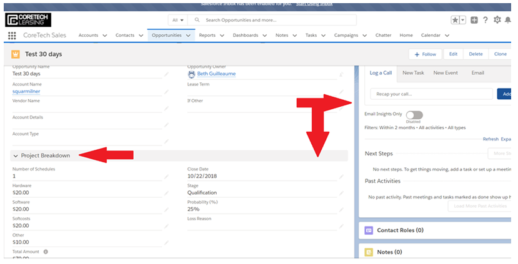Switch to the Email activity tab
This screenshot has width=518, height=264.
pyautogui.click(x=477, y=73)
